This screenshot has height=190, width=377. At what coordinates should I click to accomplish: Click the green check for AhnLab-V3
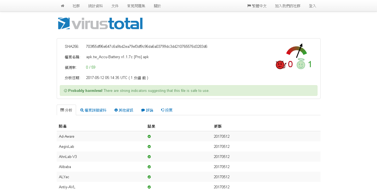click(x=149, y=157)
